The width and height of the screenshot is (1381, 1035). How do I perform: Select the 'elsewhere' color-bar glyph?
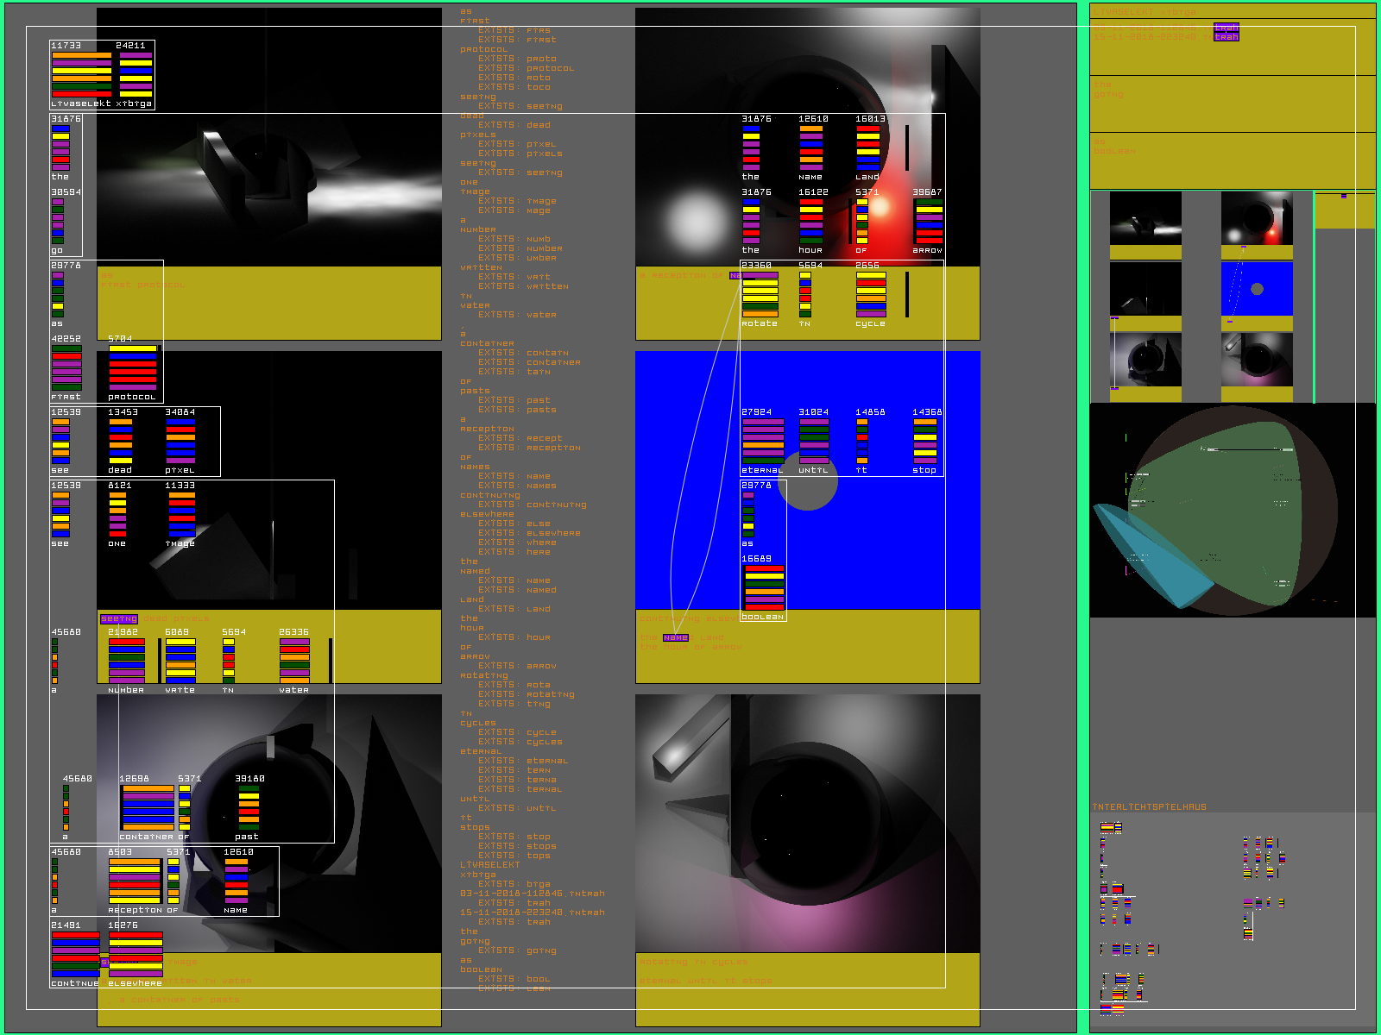(x=136, y=954)
